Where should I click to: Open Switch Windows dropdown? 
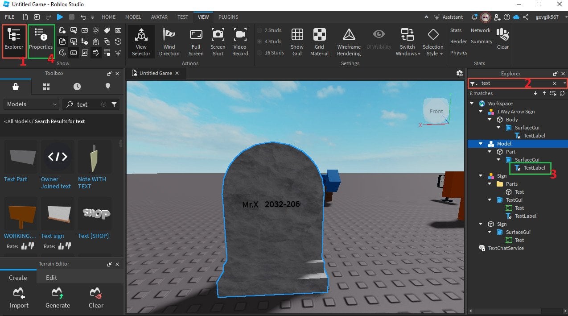pyautogui.click(x=408, y=42)
